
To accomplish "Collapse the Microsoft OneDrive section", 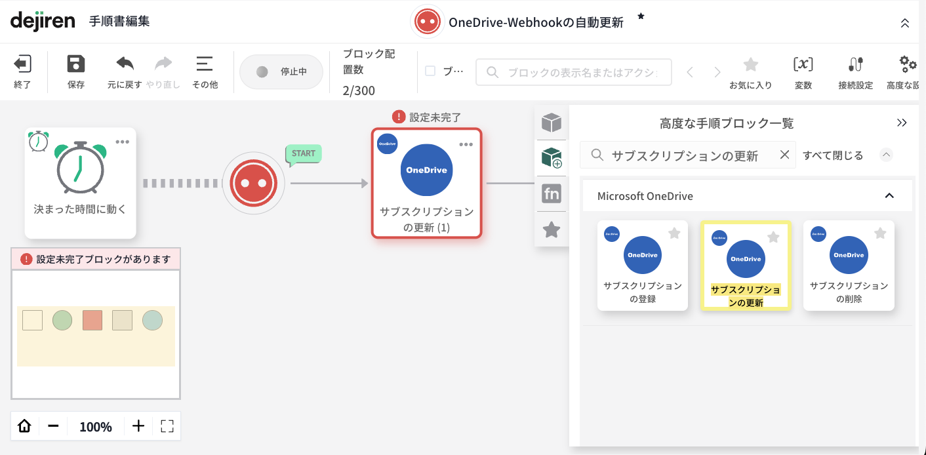I will point(889,196).
